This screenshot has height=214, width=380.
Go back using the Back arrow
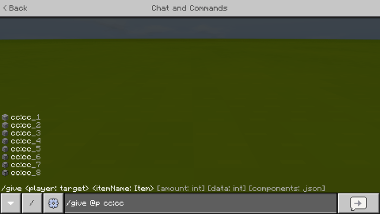click(x=15, y=8)
